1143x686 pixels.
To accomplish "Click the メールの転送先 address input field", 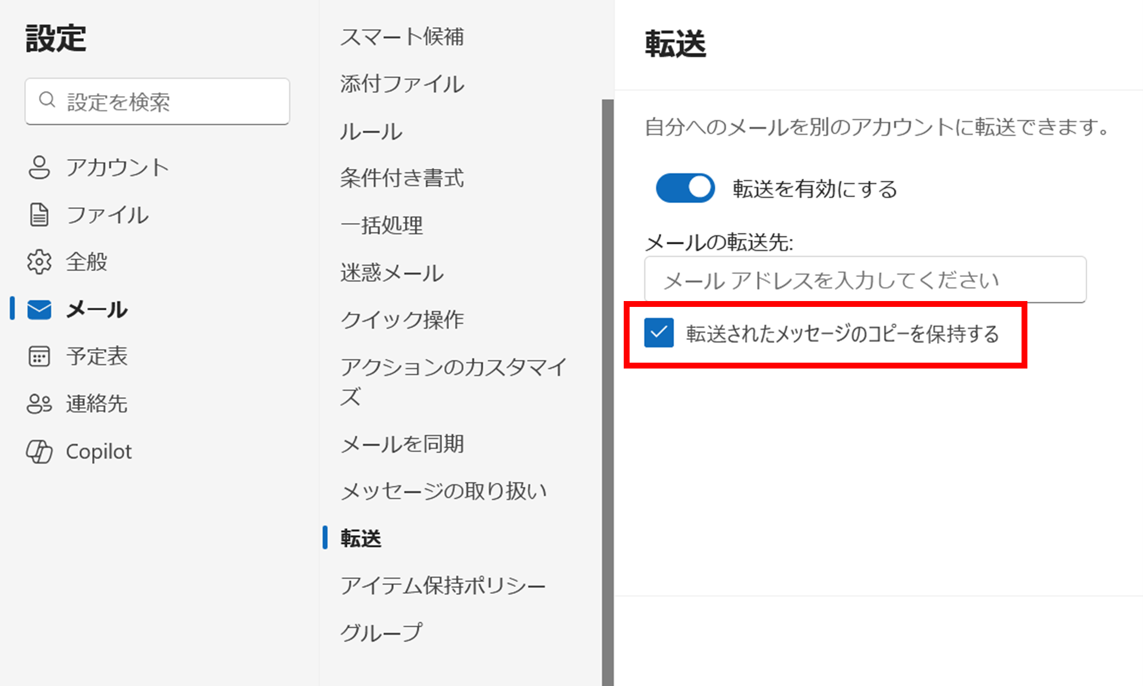I will tap(865, 280).
